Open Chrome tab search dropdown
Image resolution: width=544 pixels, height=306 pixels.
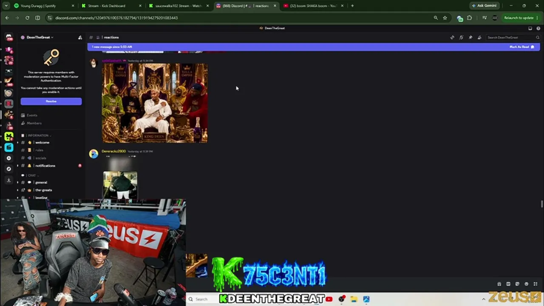coord(7,6)
